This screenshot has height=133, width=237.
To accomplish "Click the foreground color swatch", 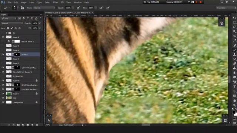I will [x=234, y=112].
